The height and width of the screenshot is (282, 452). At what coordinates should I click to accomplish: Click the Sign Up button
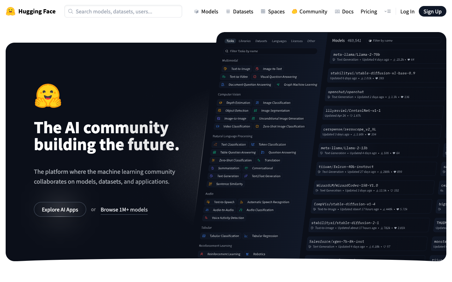pos(432,11)
